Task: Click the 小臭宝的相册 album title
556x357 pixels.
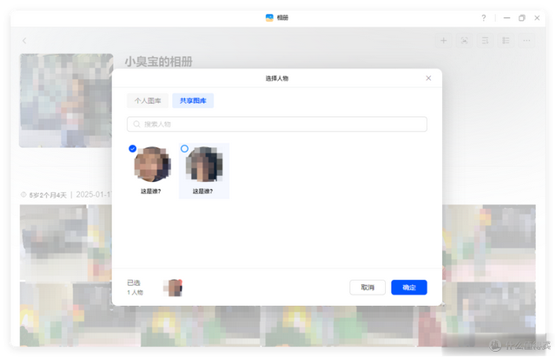Action: pyautogui.click(x=158, y=62)
